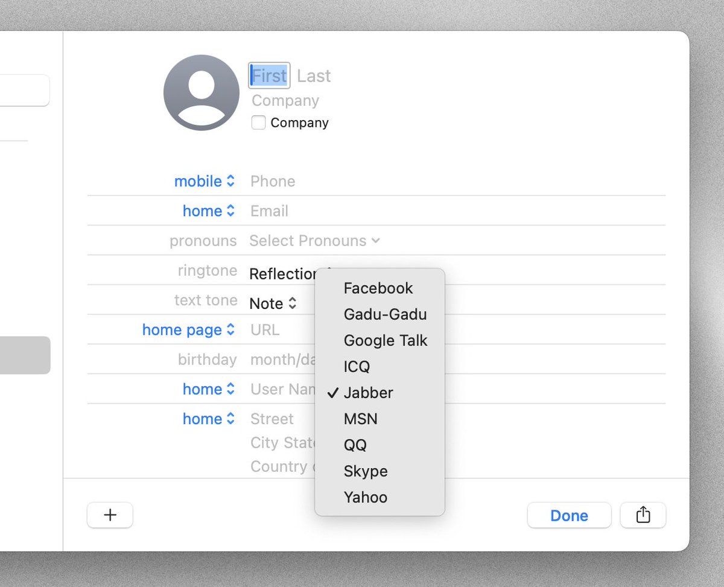This screenshot has height=587, width=724.
Task: Choose the checked Jabber menu item
Action: pyautogui.click(x=379, y=393)
